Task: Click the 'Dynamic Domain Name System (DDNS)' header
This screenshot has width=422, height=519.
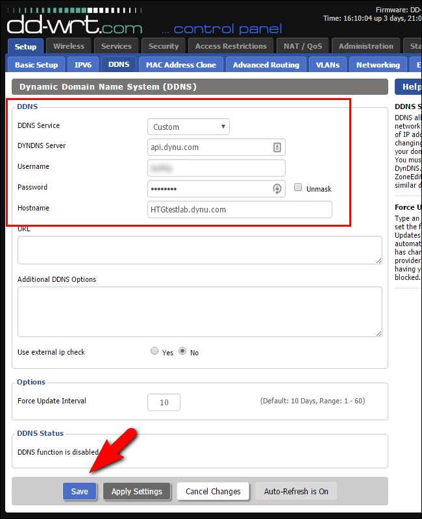Action: coord(108,87)
